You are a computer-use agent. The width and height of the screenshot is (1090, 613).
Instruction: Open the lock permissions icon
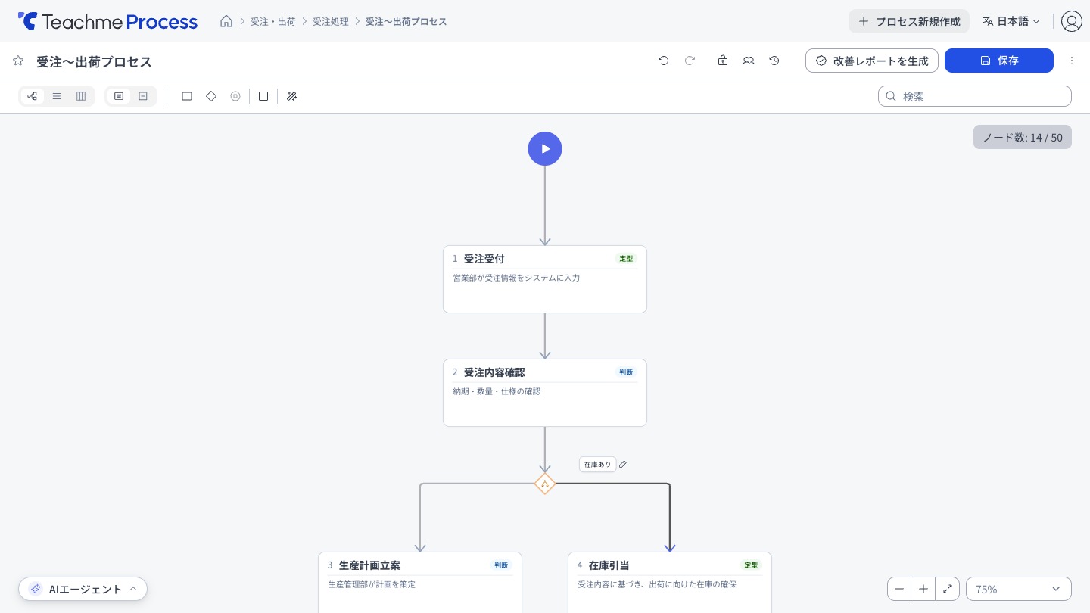723,61
